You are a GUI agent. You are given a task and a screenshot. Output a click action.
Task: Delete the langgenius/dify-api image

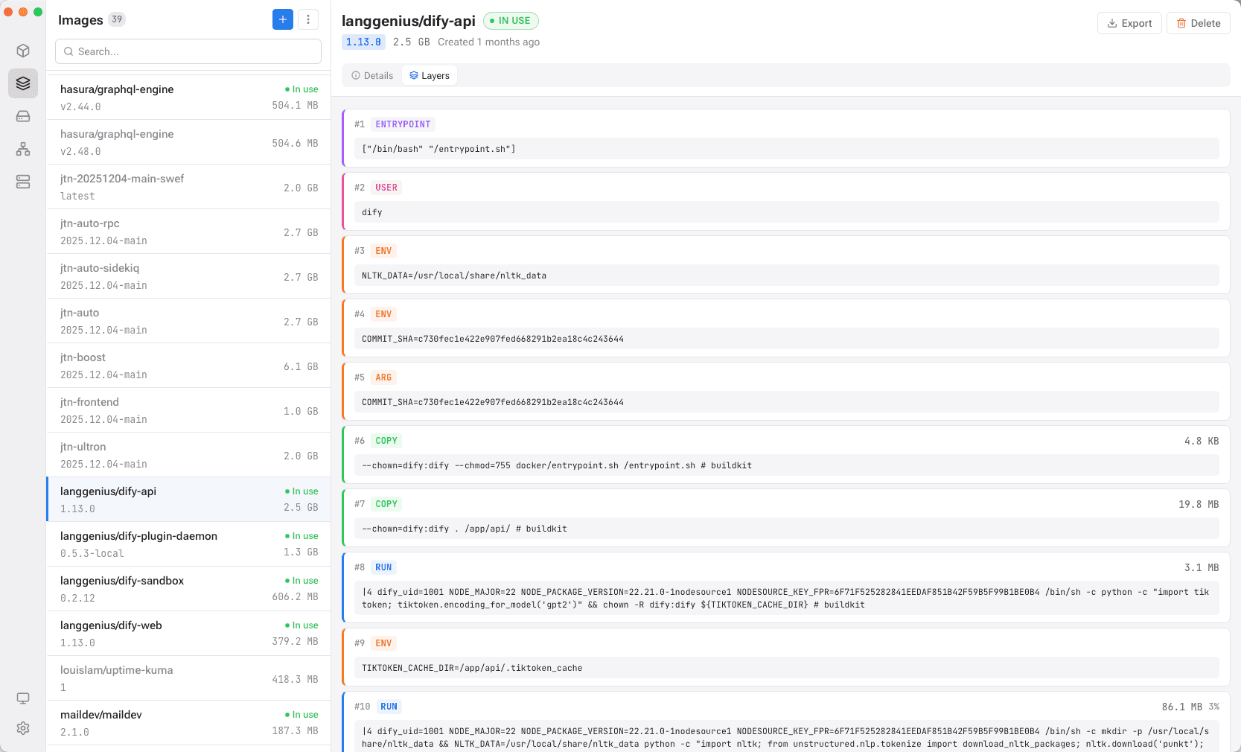point(1199,23)
